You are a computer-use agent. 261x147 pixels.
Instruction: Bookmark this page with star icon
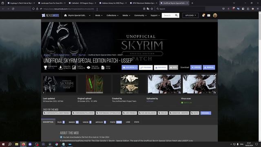(152, 9)
